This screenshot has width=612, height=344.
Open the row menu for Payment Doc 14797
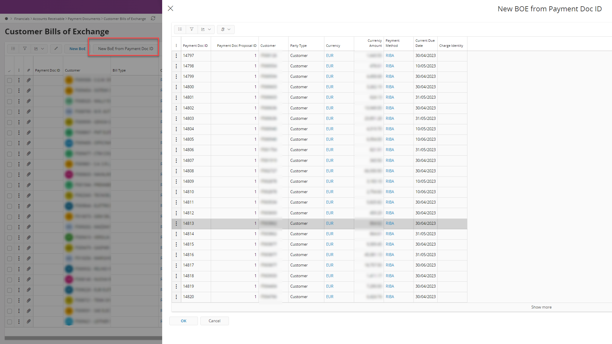tap(176, 56)
